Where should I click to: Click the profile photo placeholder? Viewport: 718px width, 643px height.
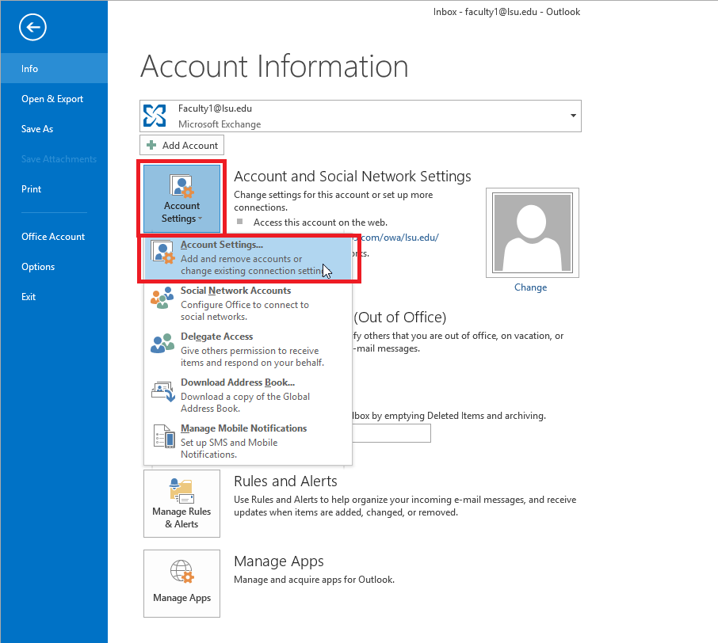[533, 233]
